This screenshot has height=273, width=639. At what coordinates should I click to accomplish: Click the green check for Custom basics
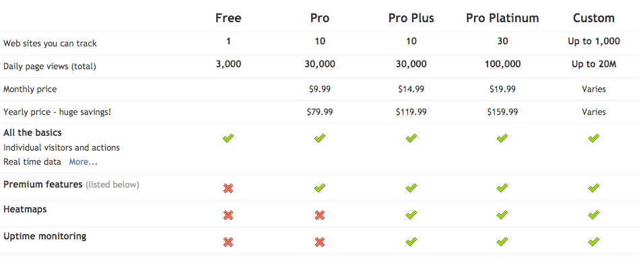(x=593, y=138)
